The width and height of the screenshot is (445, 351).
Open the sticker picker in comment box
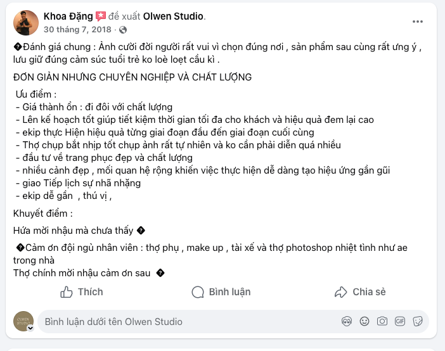click(x=417, y=321)
